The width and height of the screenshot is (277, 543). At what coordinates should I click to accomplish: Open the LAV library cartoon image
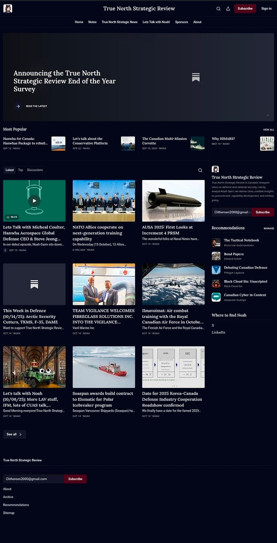[x=34, y=367]
